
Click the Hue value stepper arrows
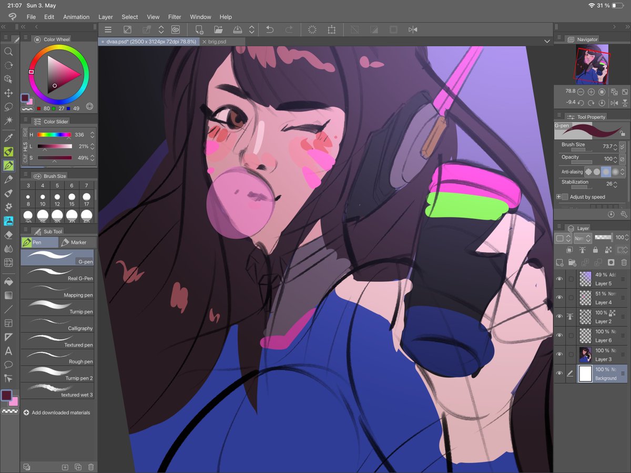[x=93, y=135]
